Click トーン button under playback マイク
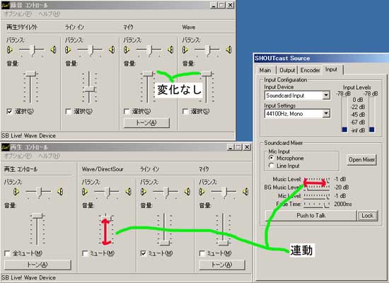The image size is (389, 283). coord(222,265)
